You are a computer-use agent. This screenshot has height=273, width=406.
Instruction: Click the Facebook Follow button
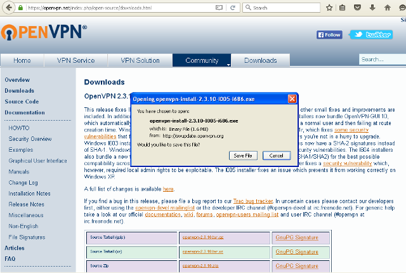329,35
